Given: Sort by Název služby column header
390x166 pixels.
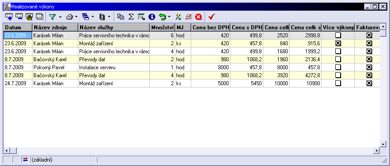Looking at the screenshot, I should click(114, 27).
